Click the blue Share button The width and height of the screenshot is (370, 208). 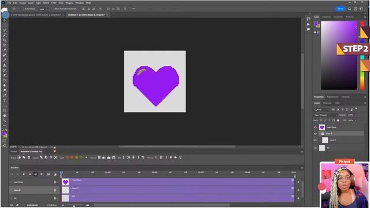341,9
